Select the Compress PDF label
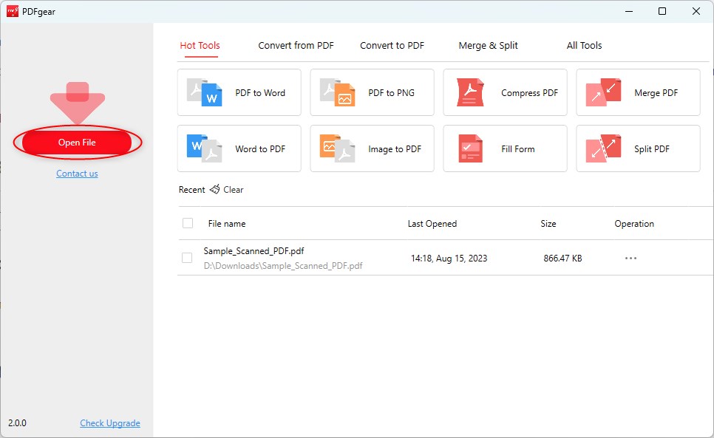The width and height of the screenshot is (714, 438). coord(529,93)
